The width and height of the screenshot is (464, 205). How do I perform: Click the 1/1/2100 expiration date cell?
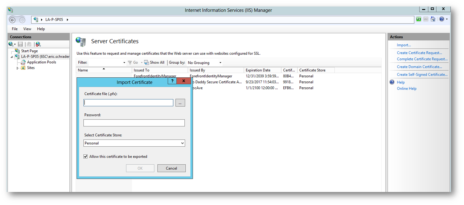point(262,88)
